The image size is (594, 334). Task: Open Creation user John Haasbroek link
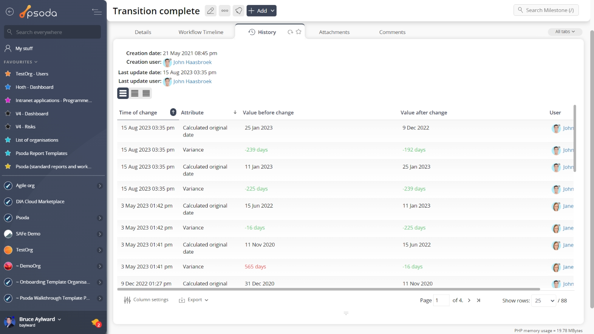click(192, 62)
